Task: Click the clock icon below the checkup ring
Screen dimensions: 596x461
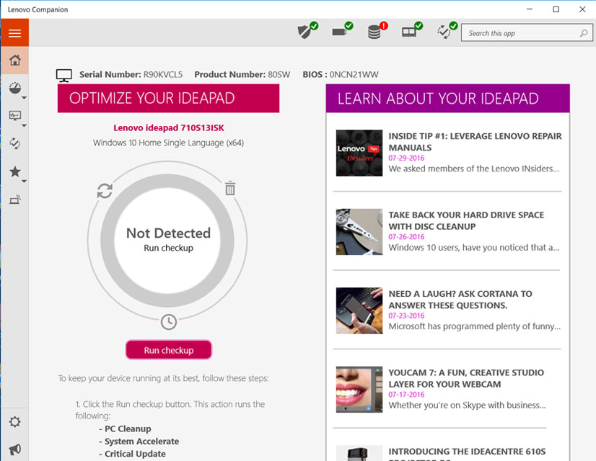Action: [168, 322]
